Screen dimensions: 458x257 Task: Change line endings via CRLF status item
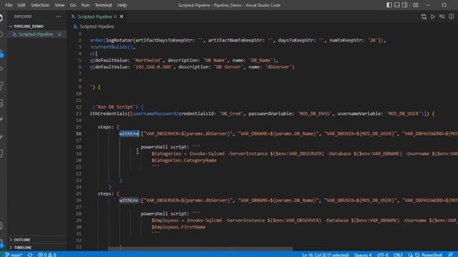coord(398,255)
